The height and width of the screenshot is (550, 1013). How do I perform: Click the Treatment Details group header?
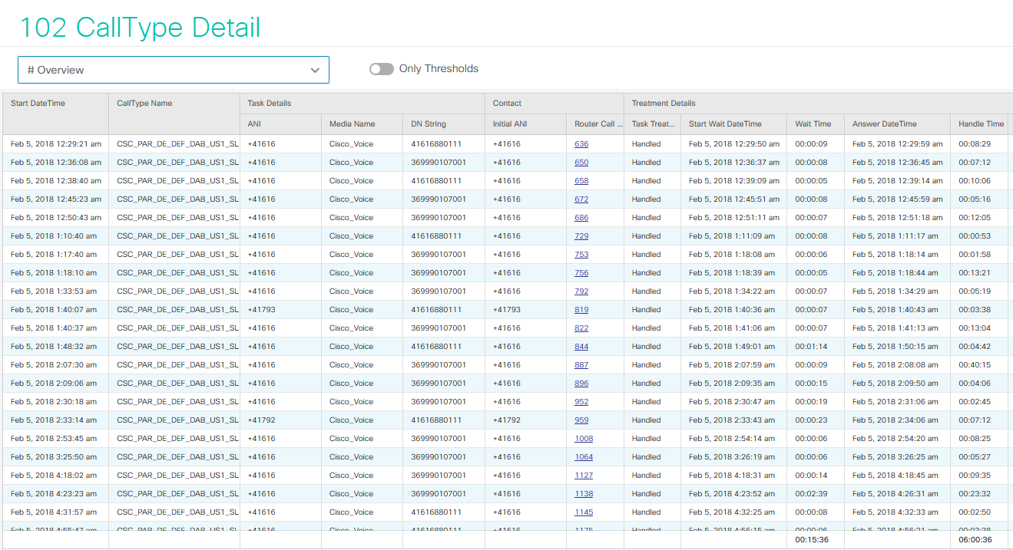[818, 104]
